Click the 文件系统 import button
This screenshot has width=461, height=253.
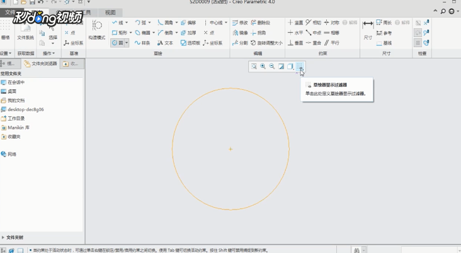pyautogui.click(x=25, y=31)
